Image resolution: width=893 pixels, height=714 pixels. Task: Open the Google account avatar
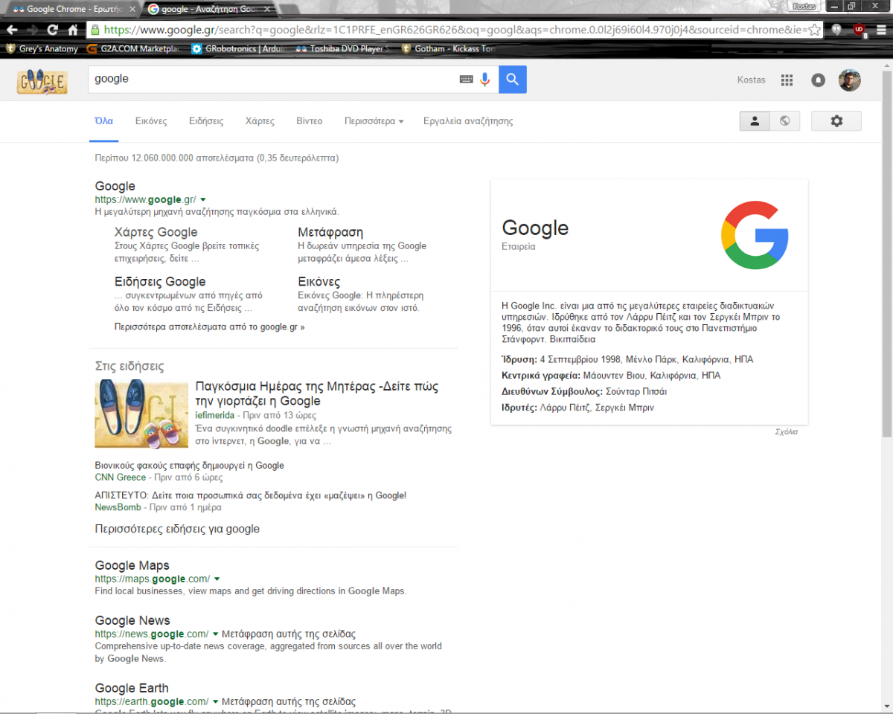(850, 80)
